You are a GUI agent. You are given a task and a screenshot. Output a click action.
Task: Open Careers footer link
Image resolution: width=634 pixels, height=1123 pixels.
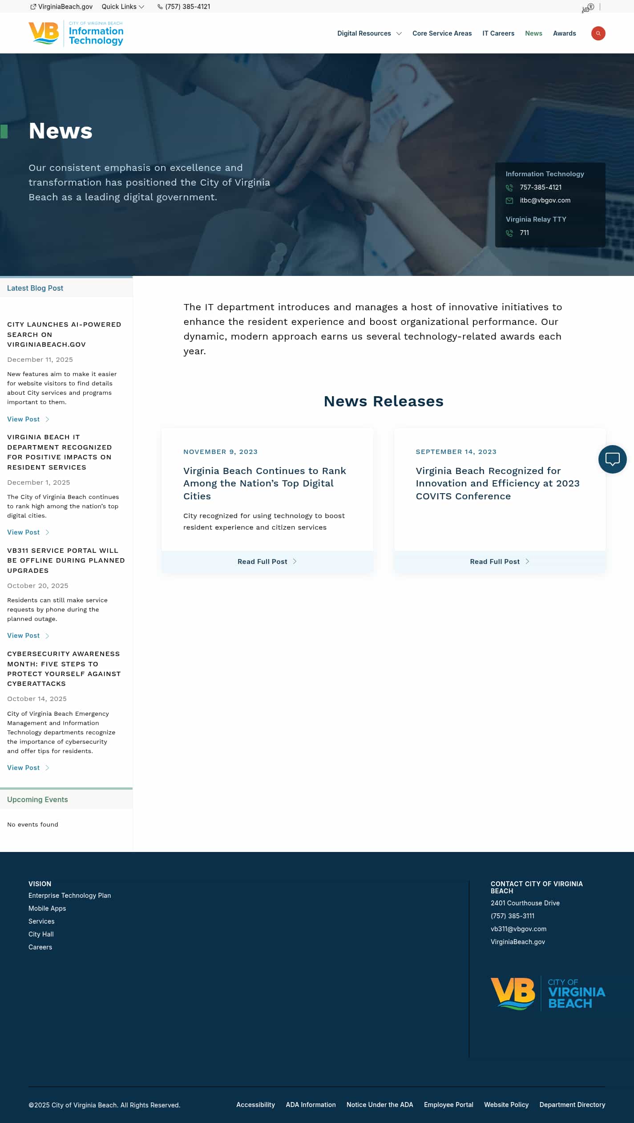point(40,947)
